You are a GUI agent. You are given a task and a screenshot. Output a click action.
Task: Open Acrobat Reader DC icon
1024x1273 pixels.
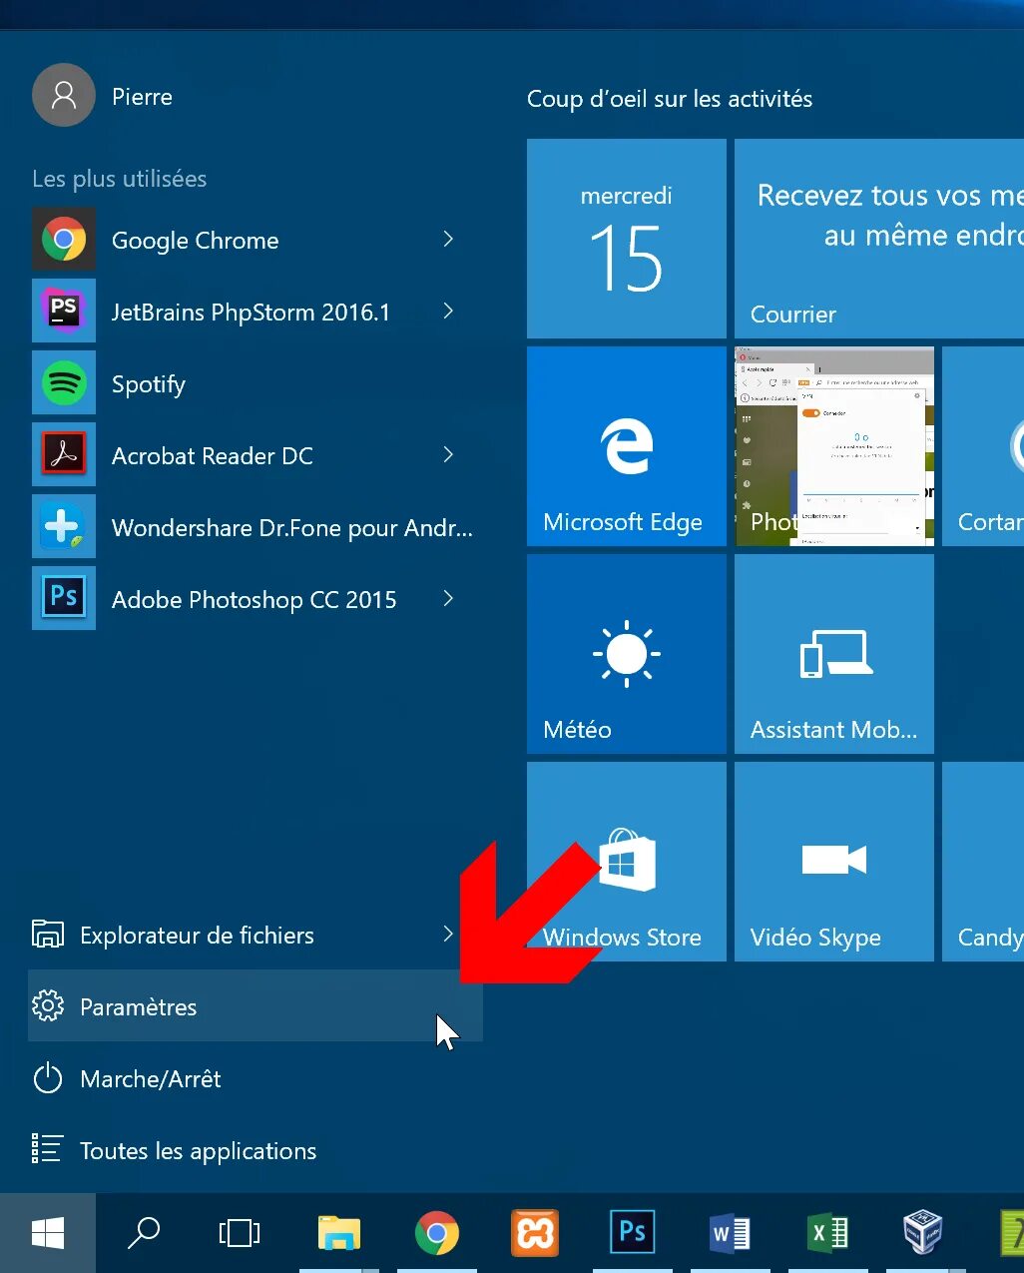point(64,455)
